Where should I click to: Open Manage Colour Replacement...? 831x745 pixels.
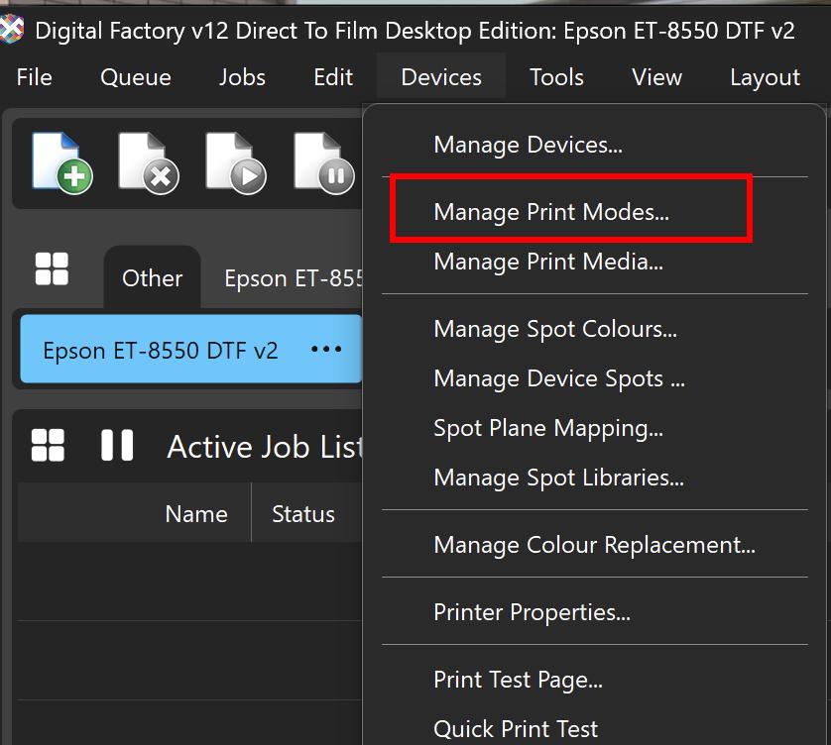[595, 545]
